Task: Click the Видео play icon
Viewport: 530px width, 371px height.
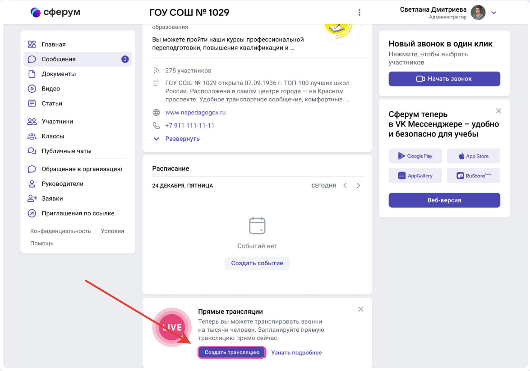Action: point(32,89)
